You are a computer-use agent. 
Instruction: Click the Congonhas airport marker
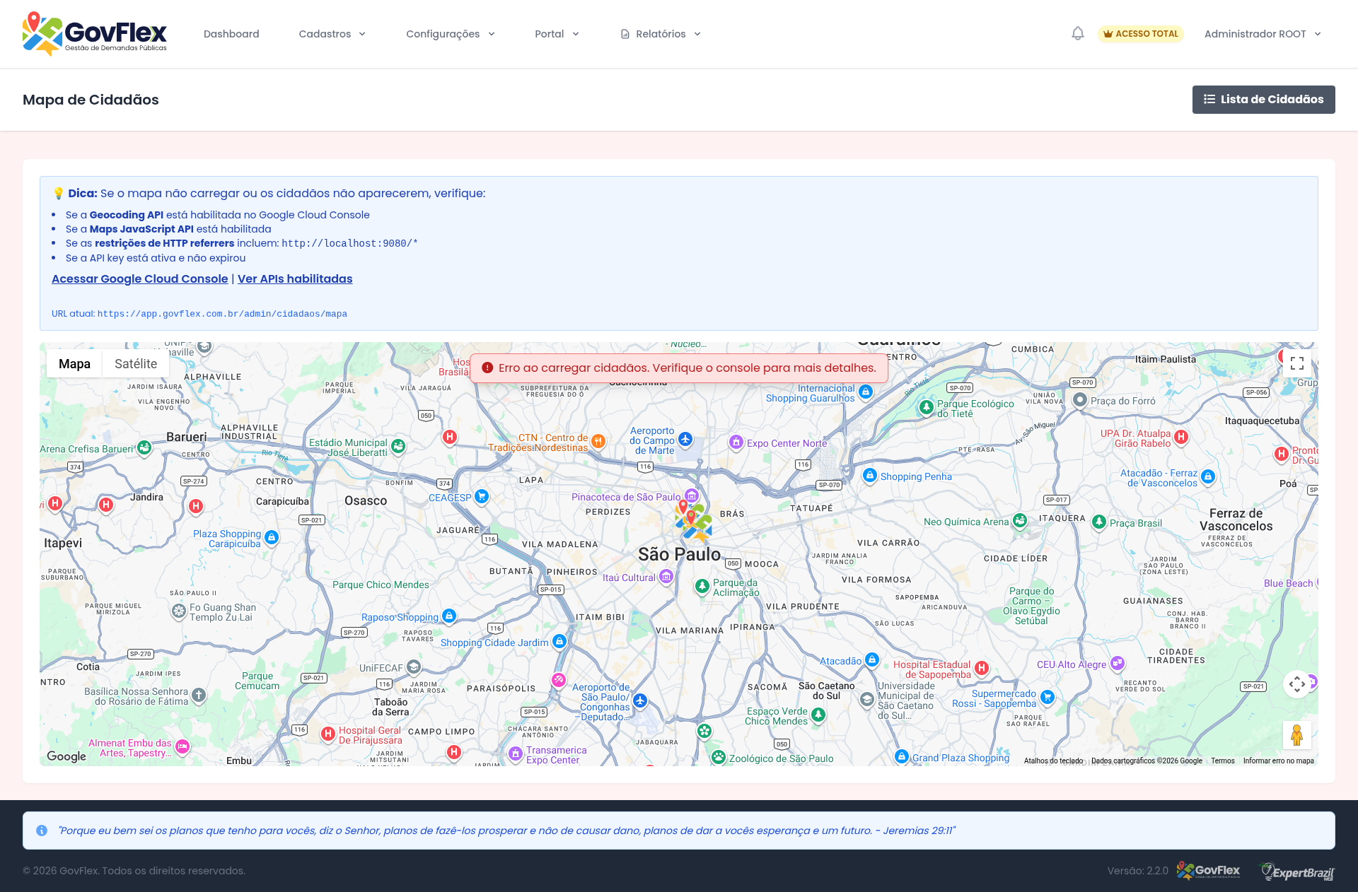coord(640,700)
